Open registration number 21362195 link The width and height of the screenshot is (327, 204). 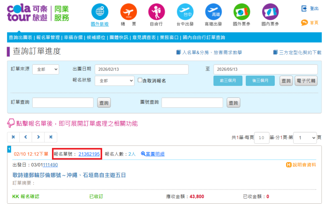click(x=89, y=154)
